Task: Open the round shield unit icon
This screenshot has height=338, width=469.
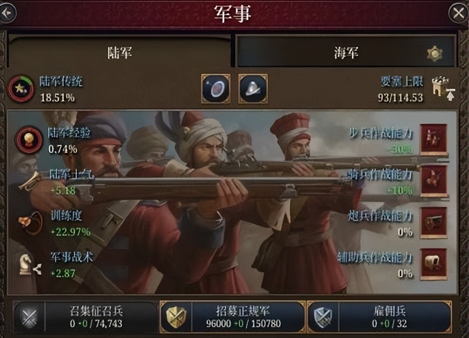Action: click(x=216, y=89)
